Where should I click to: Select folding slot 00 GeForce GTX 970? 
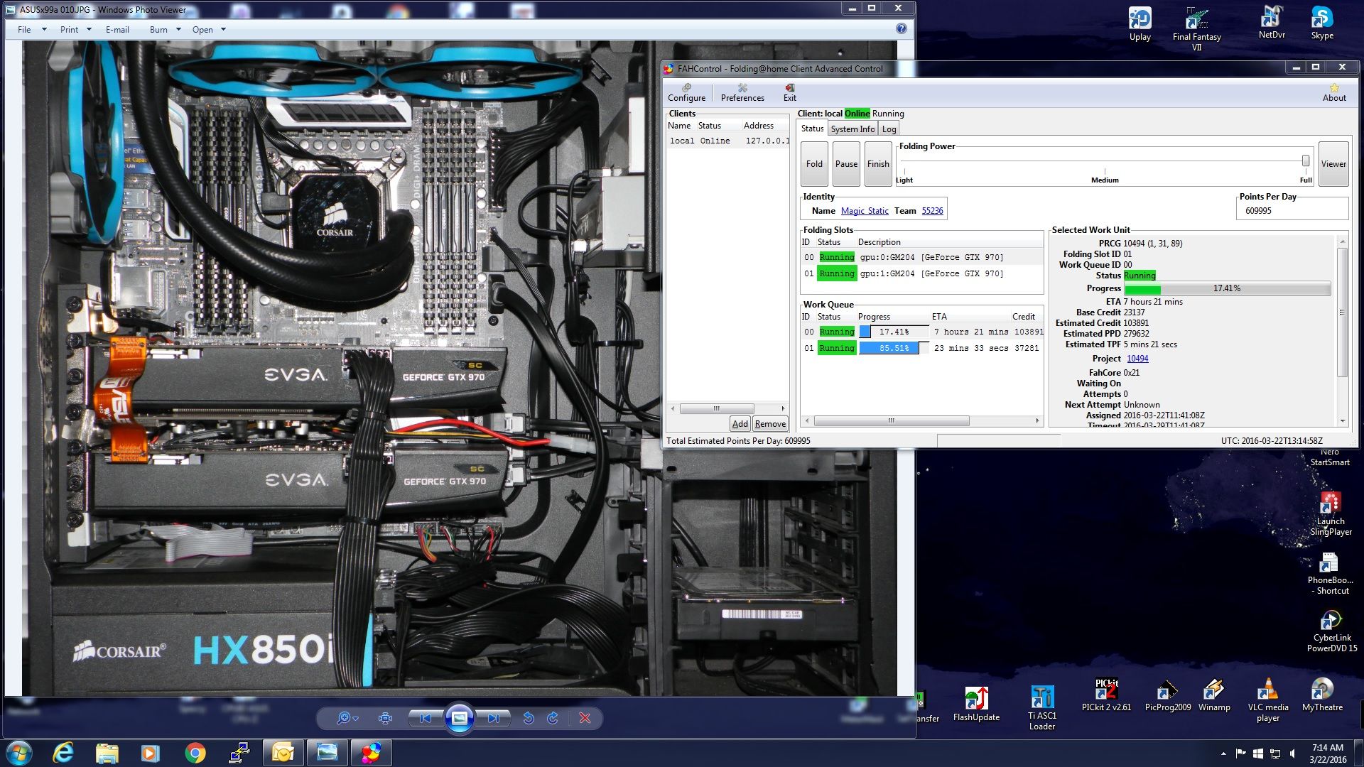pyautogui.click(x=922, y=257)
